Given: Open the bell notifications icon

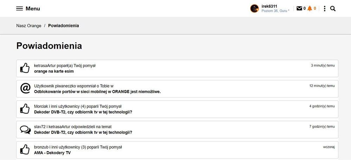Looking at the screenshot, I should (x=310, y=8).
